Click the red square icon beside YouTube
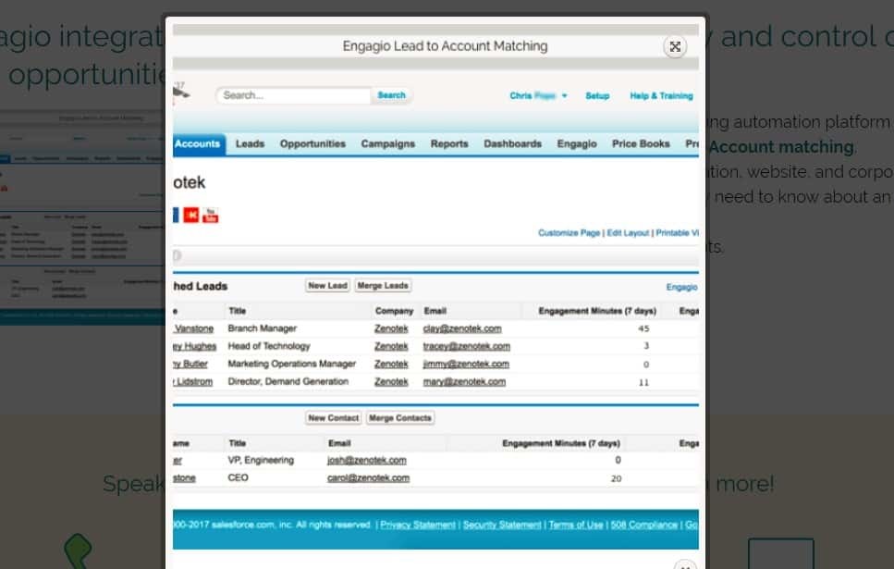Screen dimensions: 894x569 pos(191,215)
